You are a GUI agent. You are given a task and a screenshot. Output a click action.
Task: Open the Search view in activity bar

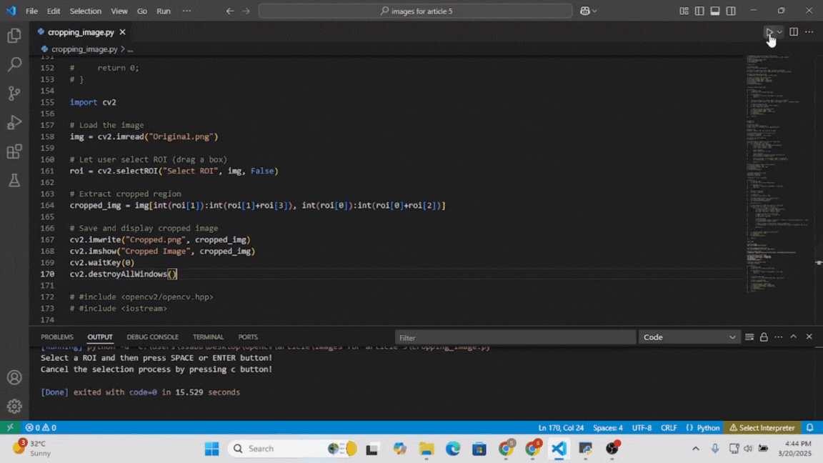(14, 64)
